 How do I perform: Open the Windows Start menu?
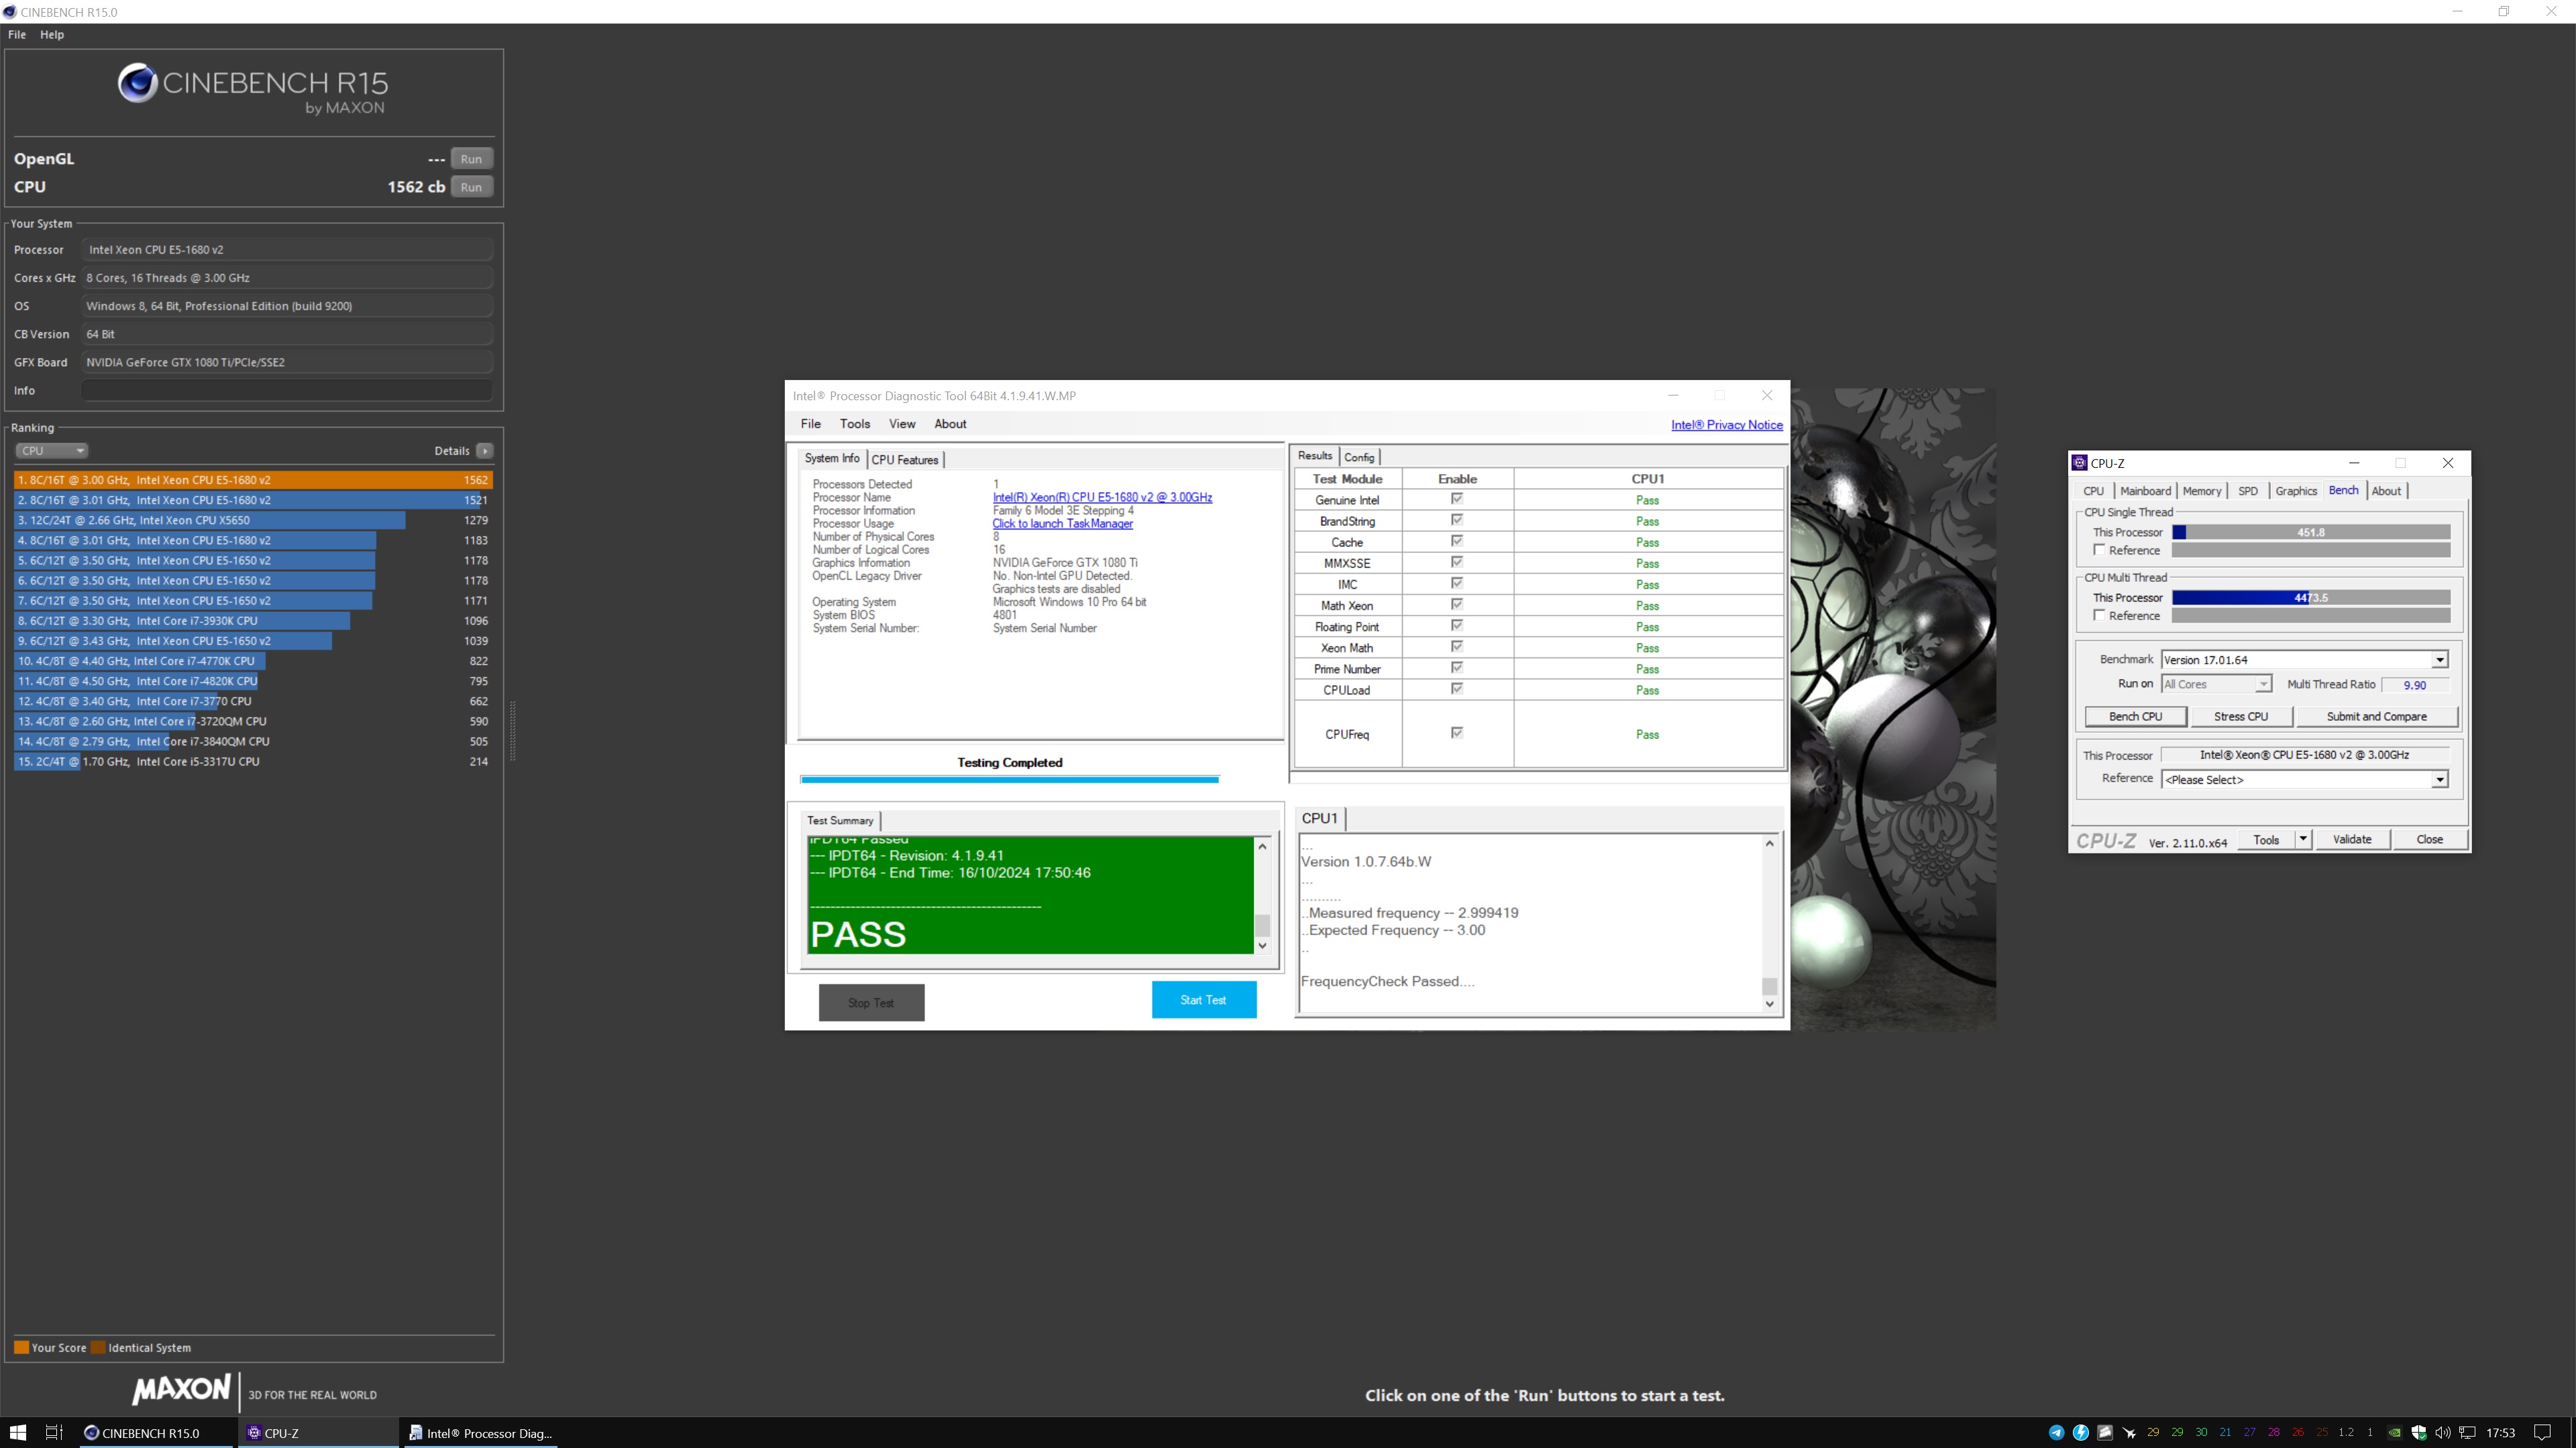(x=18, y=1432)
